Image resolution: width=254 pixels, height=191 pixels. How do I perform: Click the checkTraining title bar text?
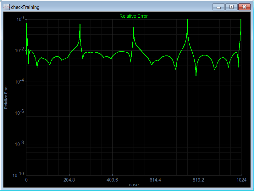point(25,7)
